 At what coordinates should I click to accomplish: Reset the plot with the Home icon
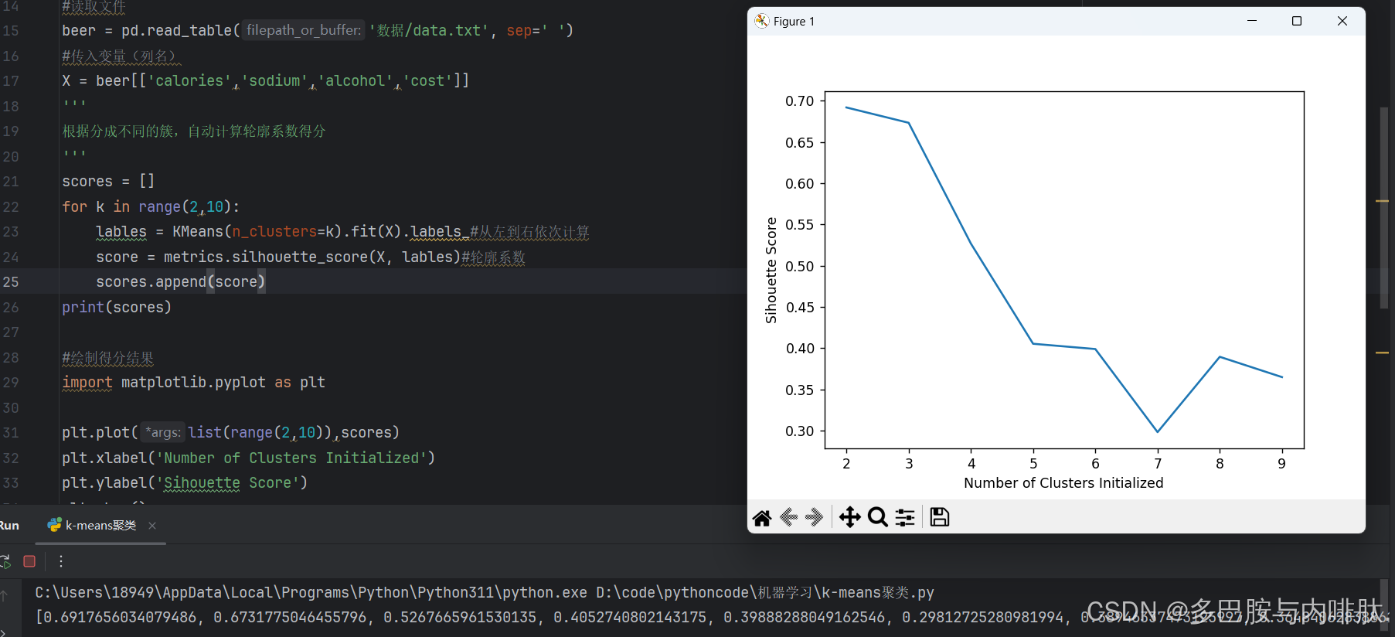pyautogui.click(x=762, y=517)
